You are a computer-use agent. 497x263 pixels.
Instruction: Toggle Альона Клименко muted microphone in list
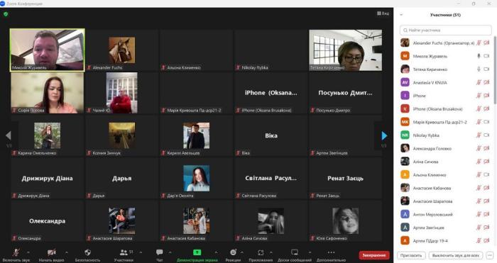coord(479,174)
